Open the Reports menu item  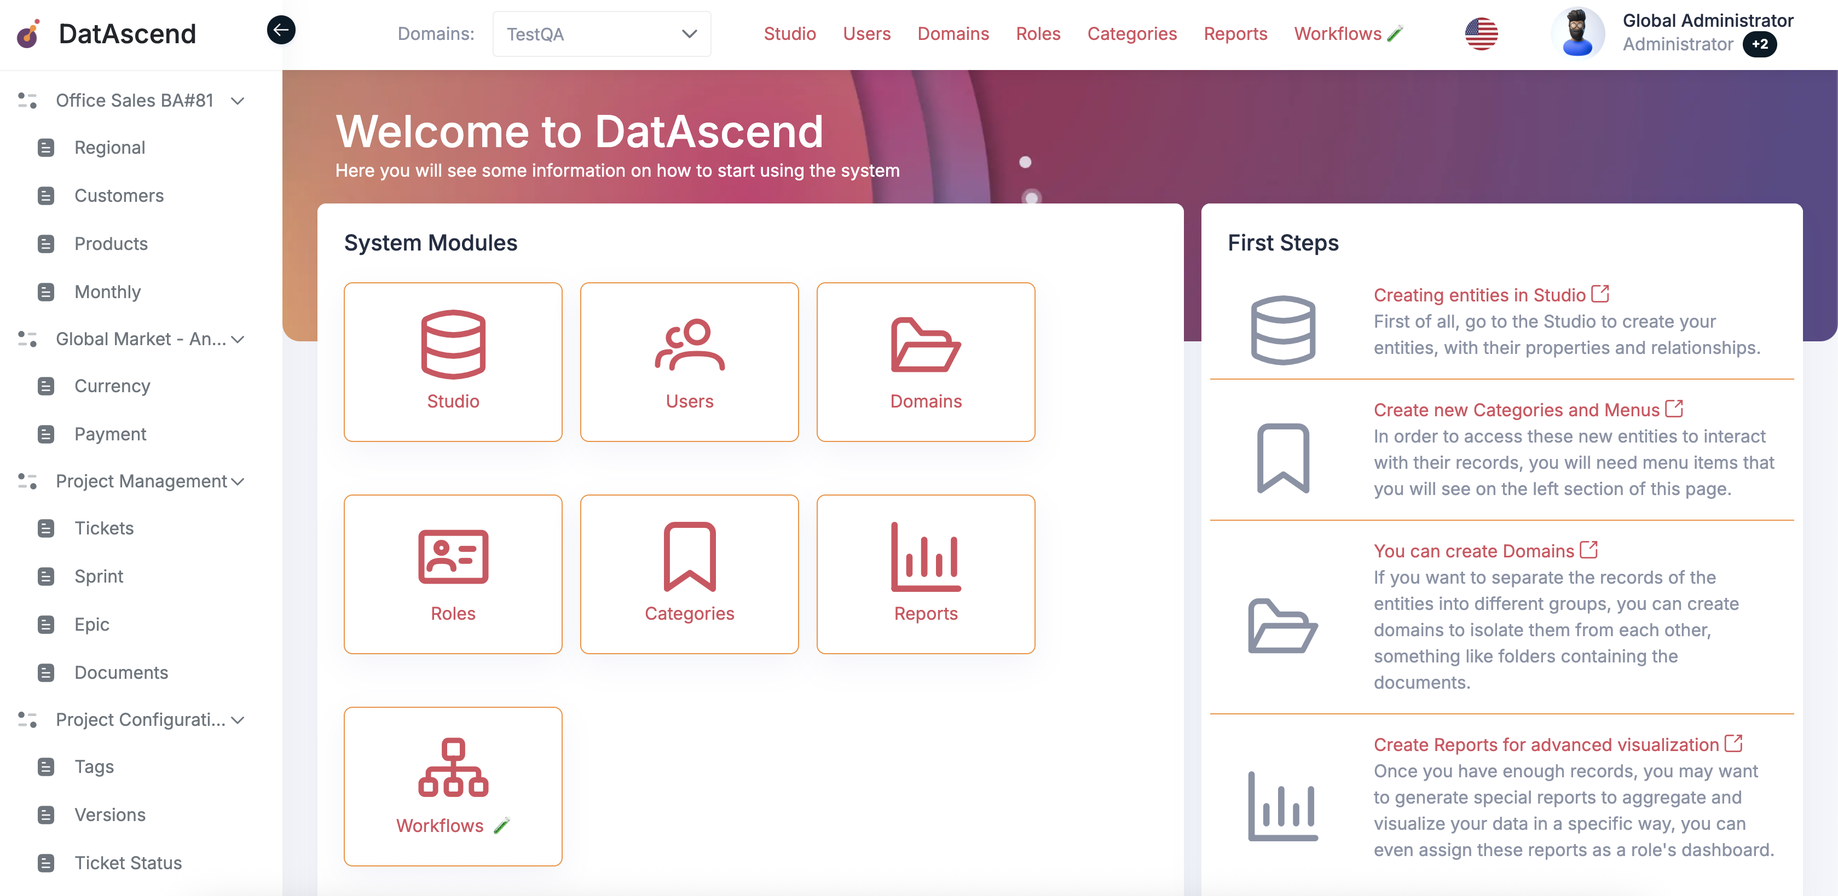(1236, 33)
